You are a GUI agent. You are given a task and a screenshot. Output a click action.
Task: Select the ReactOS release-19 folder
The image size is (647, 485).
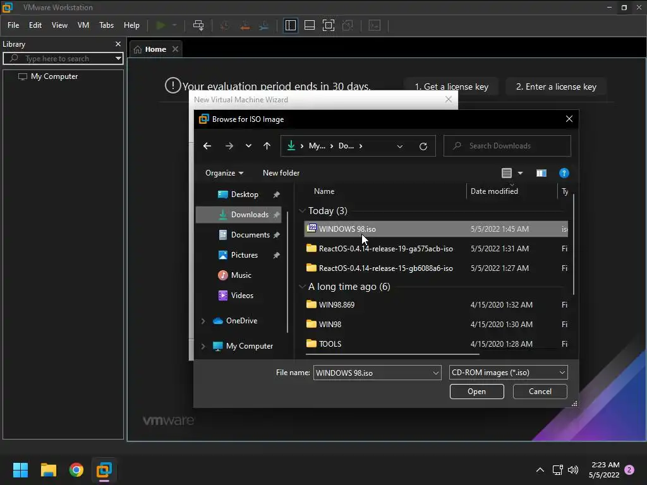(x=436, y=249)
